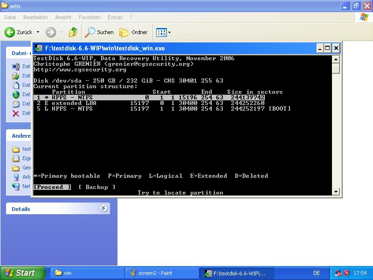The image size is (373, 280).
Task: Click the network tray icon
Action: click(x=338, y=273)
